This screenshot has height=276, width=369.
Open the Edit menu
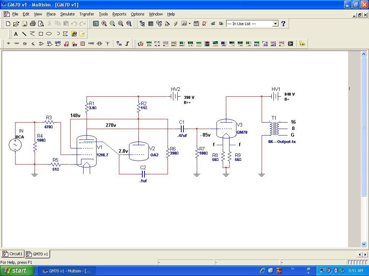[x=26, y=14]
